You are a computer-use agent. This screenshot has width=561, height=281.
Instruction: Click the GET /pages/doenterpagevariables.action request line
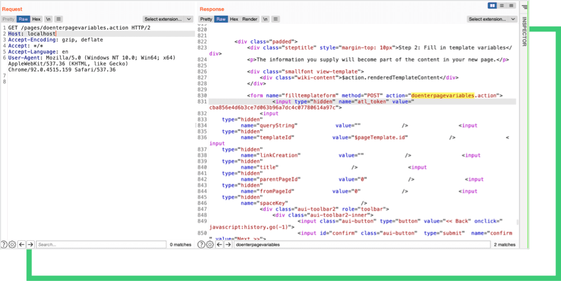79,27
